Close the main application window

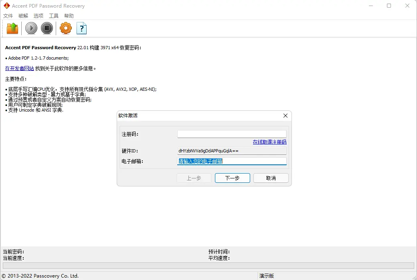coord(407,6)
